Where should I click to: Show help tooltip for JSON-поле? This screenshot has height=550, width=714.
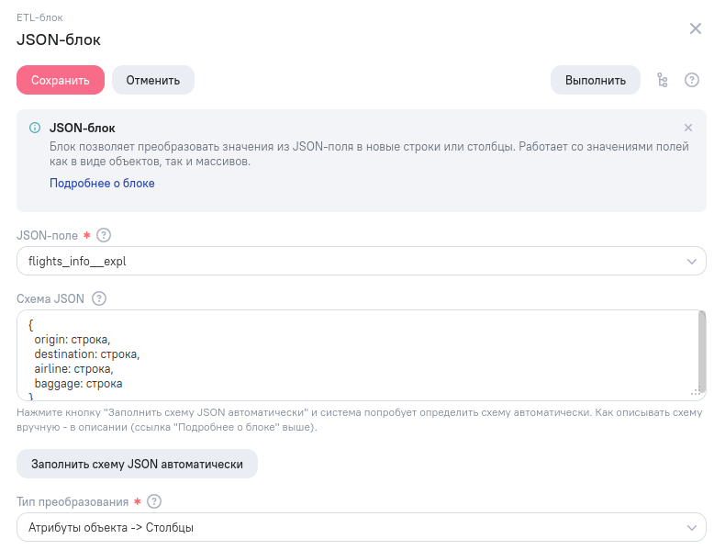click(x=104, y=235)
